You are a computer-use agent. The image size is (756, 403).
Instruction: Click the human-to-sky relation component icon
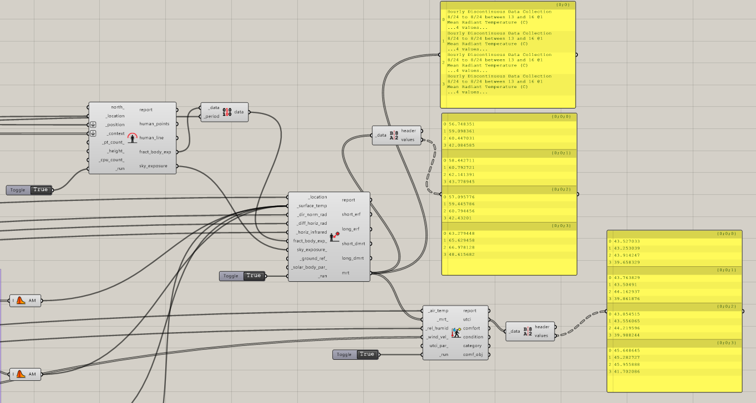point(132,138)
